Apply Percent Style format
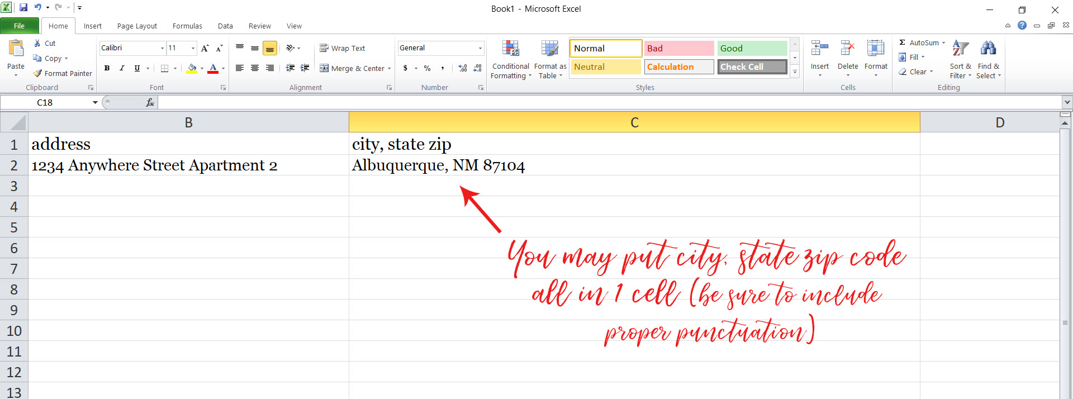Image resolution: width=1073 pixels, height=399 pixels. point(428,68)
